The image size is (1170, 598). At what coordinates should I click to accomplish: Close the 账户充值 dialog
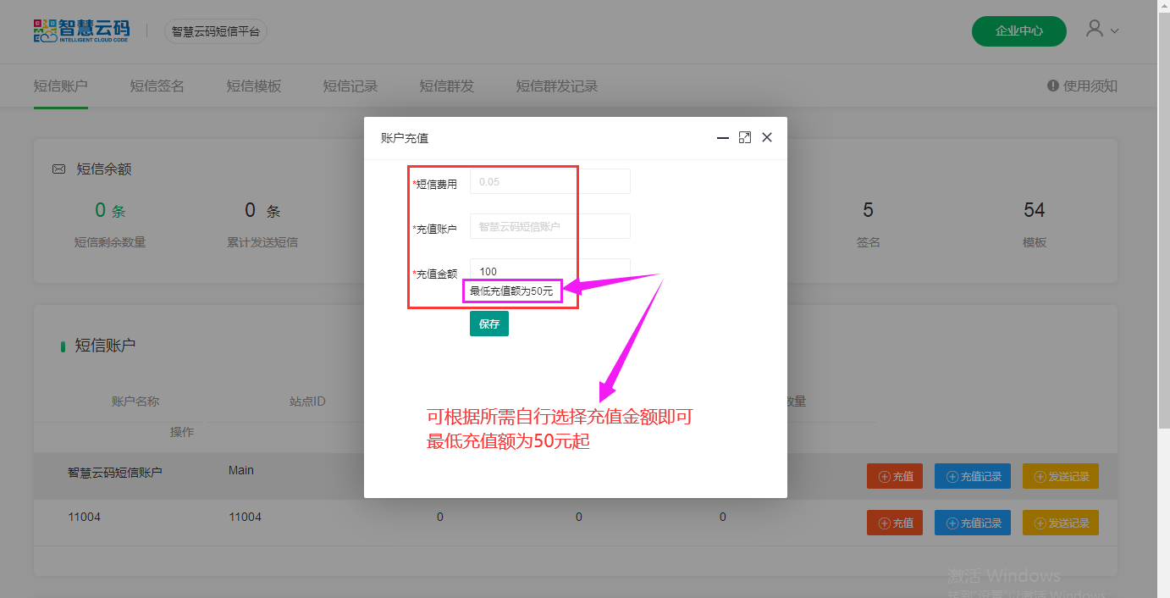pyautogui.click(x=767, y=137)
